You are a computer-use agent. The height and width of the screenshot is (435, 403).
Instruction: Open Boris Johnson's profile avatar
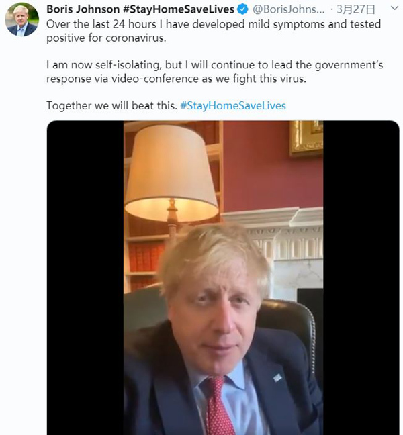(x=21, y=19)
